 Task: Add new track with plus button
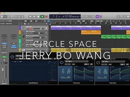(21, 24)
